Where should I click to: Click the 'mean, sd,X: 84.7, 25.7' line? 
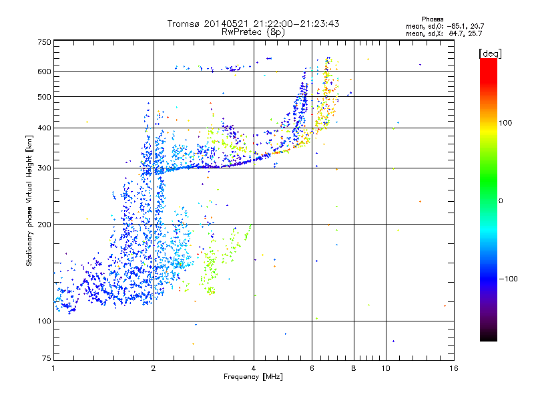tap(444, 33)
